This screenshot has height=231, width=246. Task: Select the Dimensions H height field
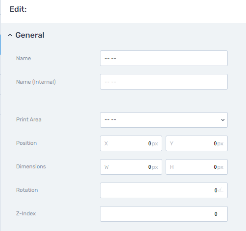pos(197,167)
